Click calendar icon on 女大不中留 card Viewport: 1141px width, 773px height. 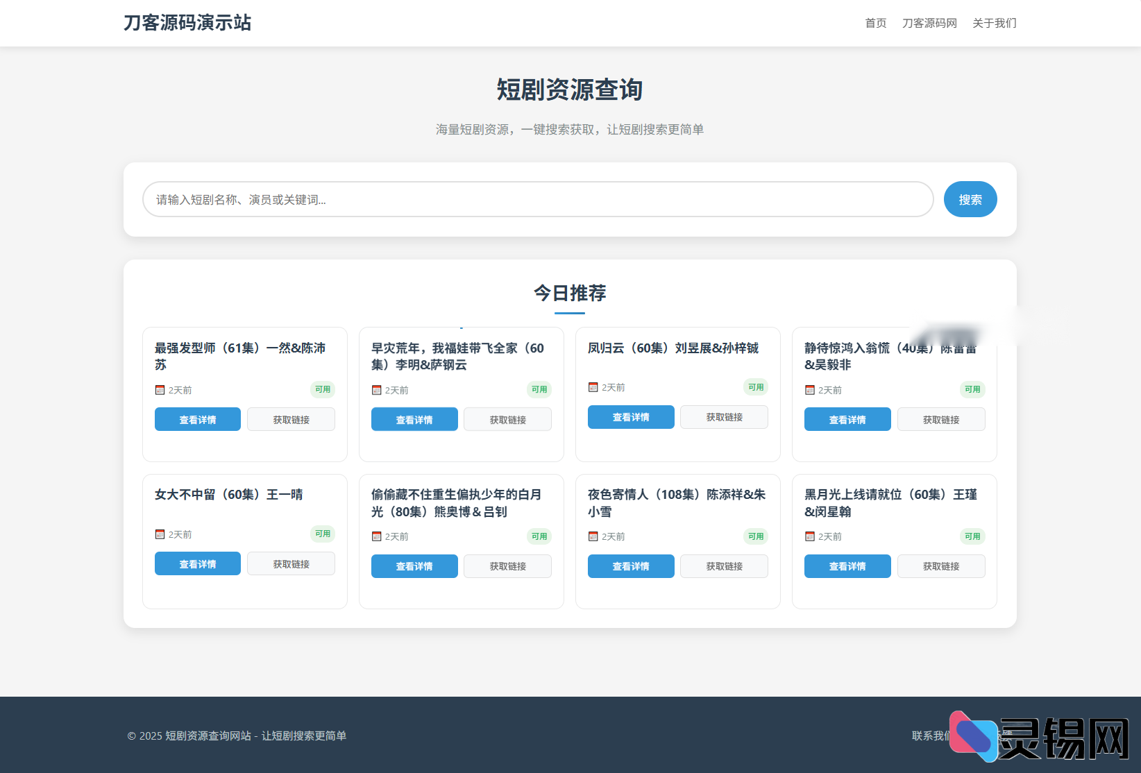point(160,534)
